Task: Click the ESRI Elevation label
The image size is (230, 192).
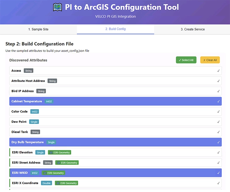Action: tap(22, 152)
